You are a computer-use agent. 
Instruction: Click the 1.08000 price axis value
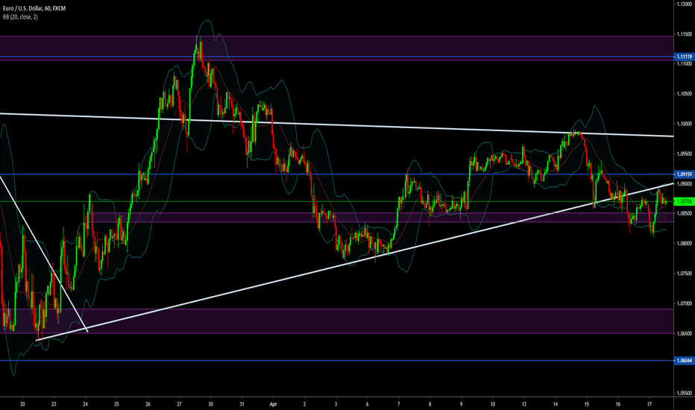pyautogui.click(x=685, y=244)
